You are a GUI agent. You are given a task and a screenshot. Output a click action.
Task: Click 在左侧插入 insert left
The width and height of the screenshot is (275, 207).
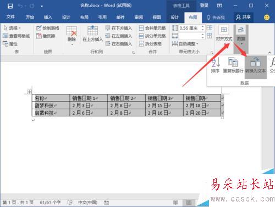click(x=119, y=36)
